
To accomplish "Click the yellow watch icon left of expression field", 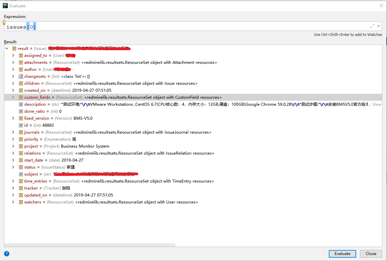I will pyautogui.click(x=3, y=22).
